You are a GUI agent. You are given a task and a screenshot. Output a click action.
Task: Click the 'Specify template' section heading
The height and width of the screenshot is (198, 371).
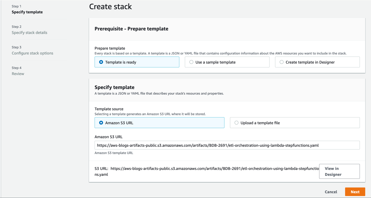pyautogui.click(x=114, y=87)
